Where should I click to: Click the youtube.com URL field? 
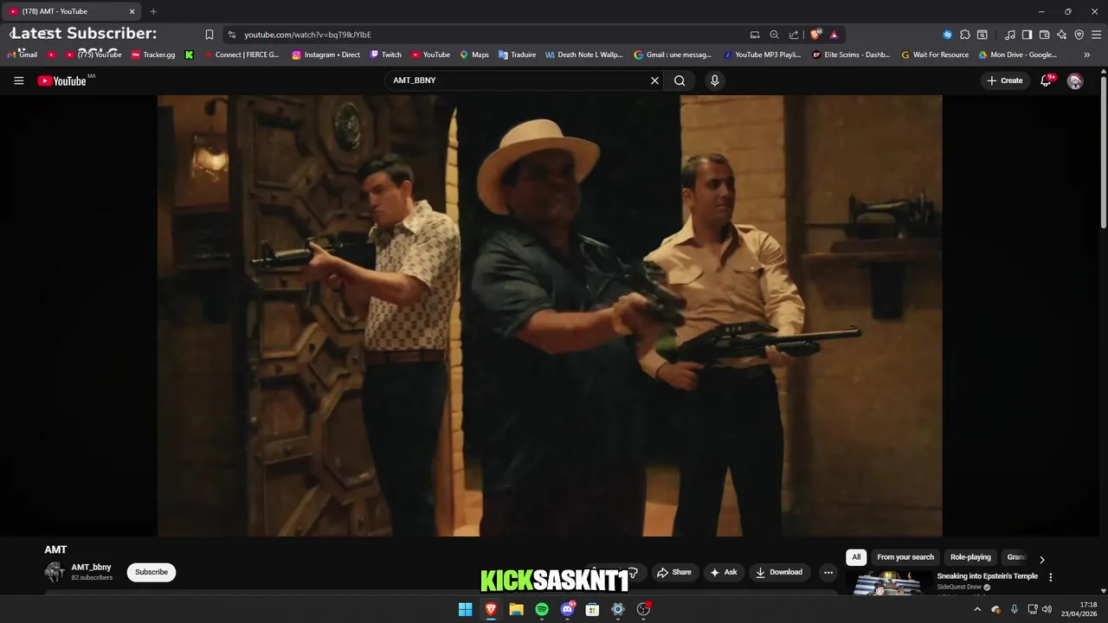[307, 35]
